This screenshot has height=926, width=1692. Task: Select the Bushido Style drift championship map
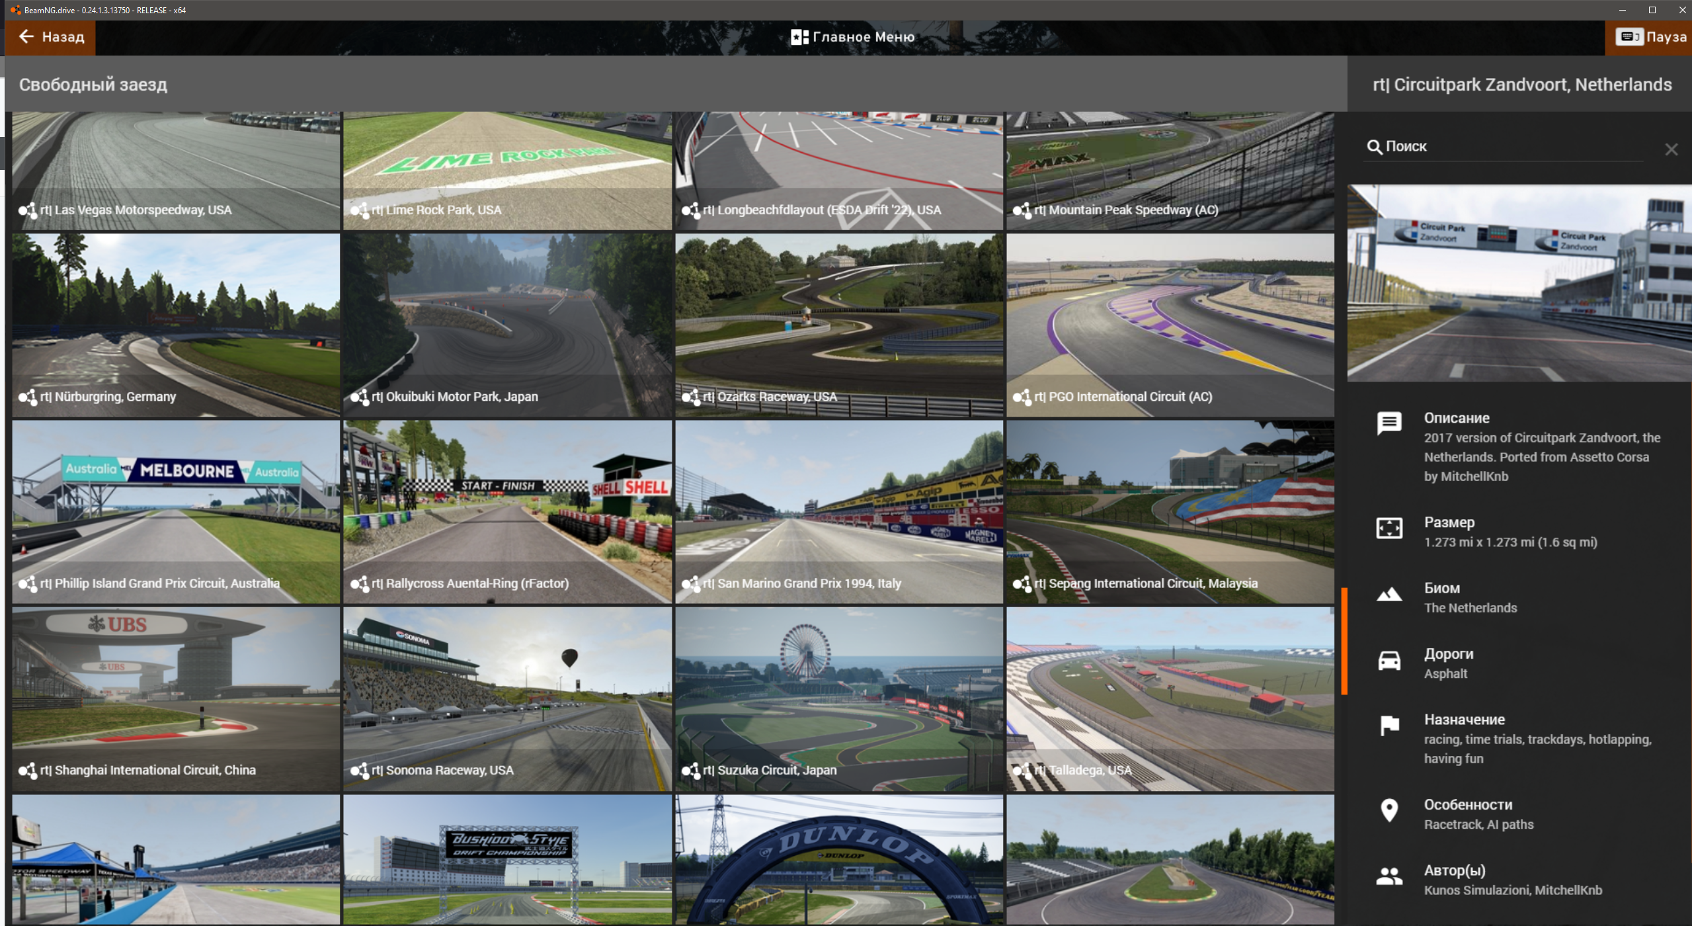(x=507, y=859)
